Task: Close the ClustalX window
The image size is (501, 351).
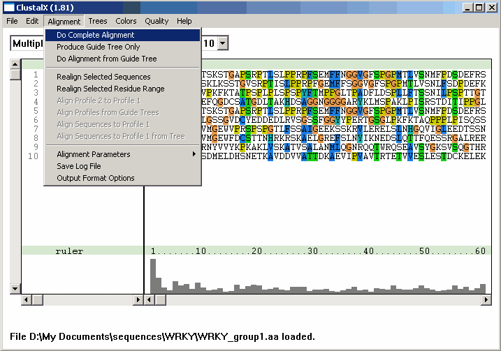Action: click(492, 8)
